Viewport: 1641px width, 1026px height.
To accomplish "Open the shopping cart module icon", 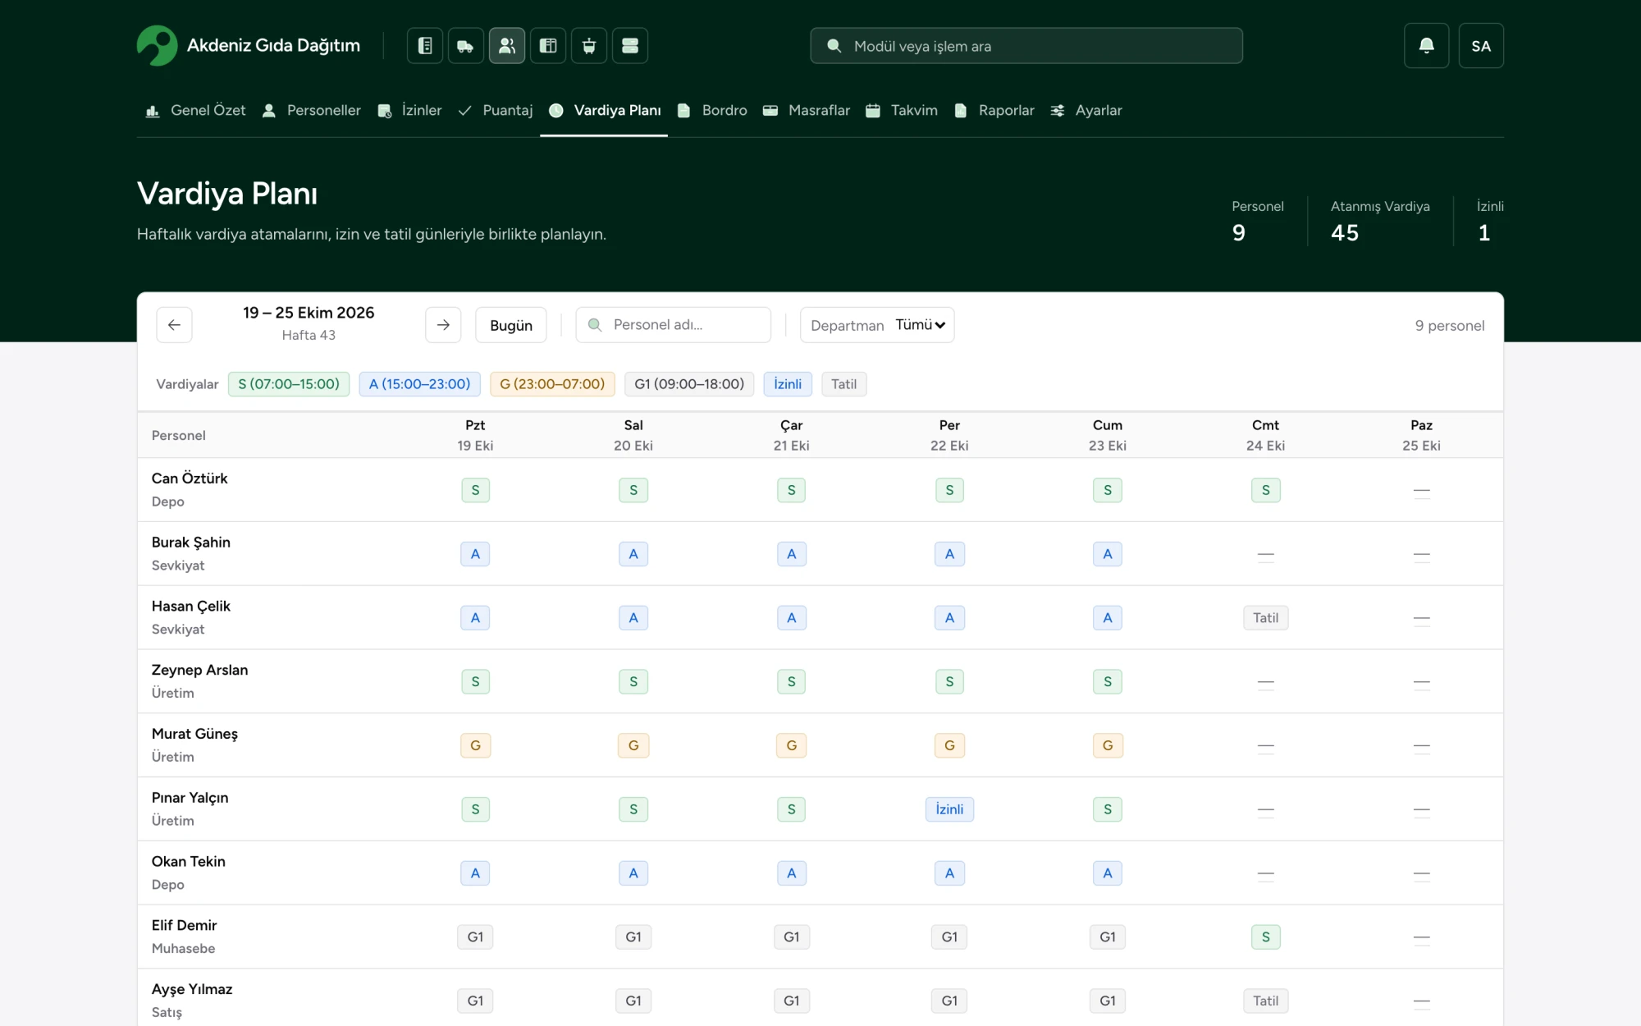I will pos(589,46).
